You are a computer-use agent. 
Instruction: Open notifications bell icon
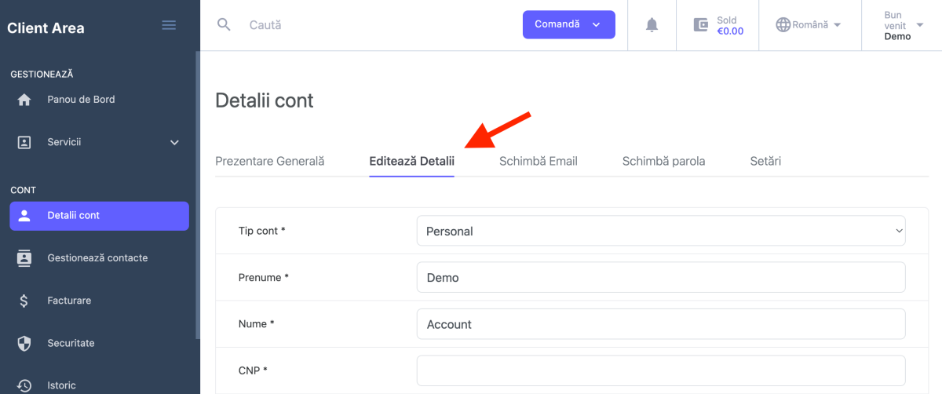pos(652,25)
